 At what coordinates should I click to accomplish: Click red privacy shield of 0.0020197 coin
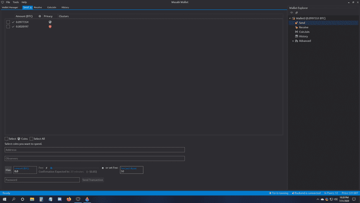[x=50, y=26]
